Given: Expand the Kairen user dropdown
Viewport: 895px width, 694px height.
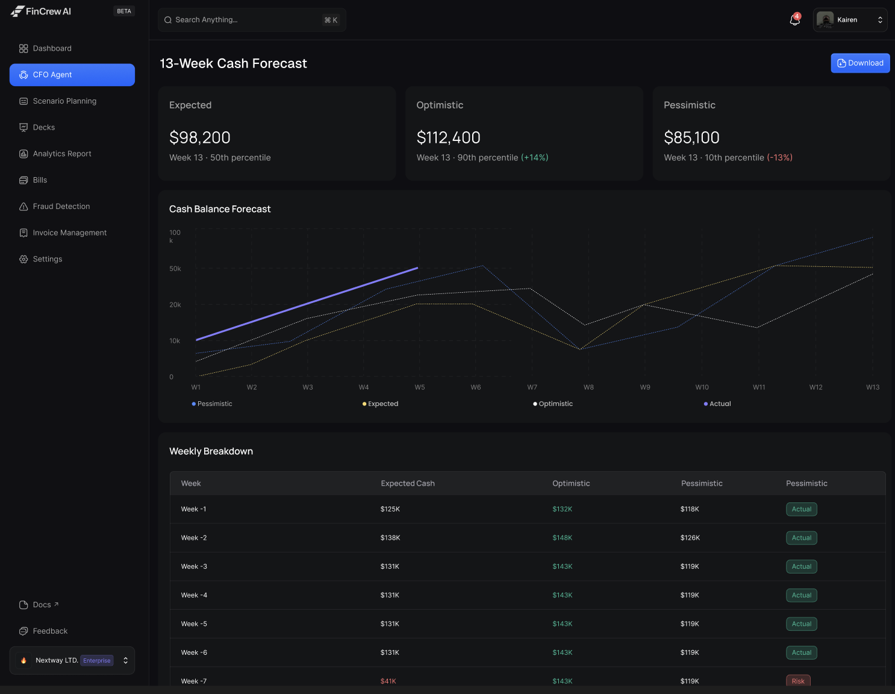Looking at the screenshot, I should pos(850,20).
